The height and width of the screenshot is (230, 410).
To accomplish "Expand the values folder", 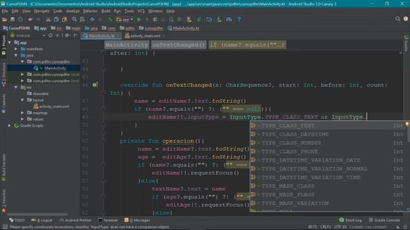I will [22, 119].
